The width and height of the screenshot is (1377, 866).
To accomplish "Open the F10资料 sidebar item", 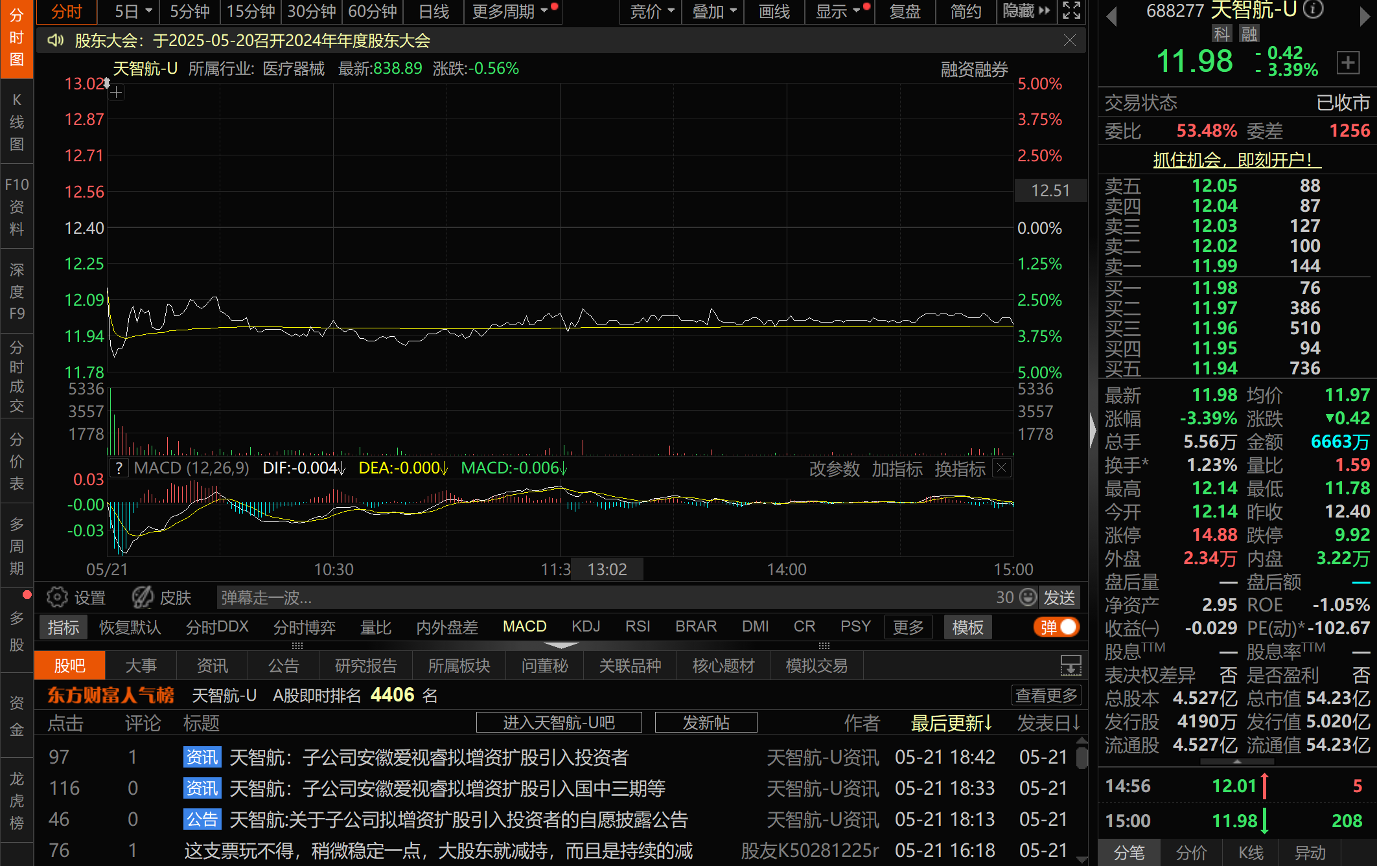I will [x=17, y=207].
